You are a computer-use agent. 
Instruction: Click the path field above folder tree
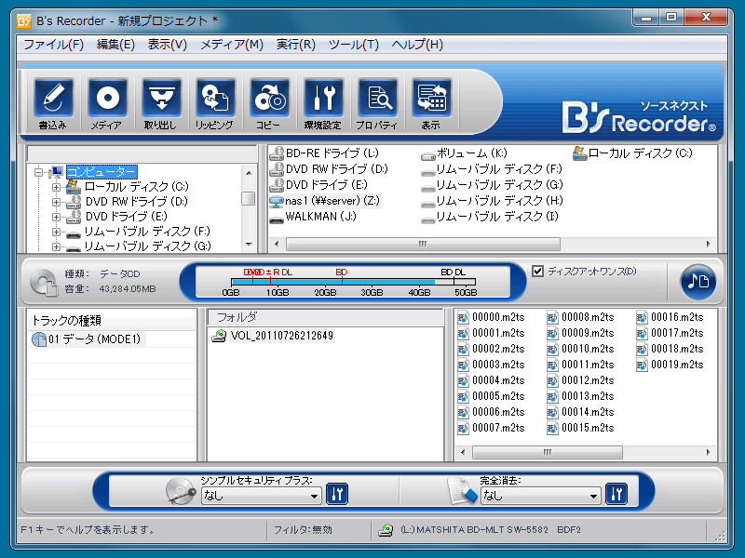tap(142, 153)
